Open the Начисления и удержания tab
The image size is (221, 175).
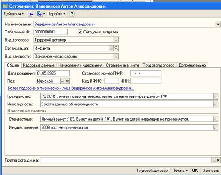click(x=80, y=65)
